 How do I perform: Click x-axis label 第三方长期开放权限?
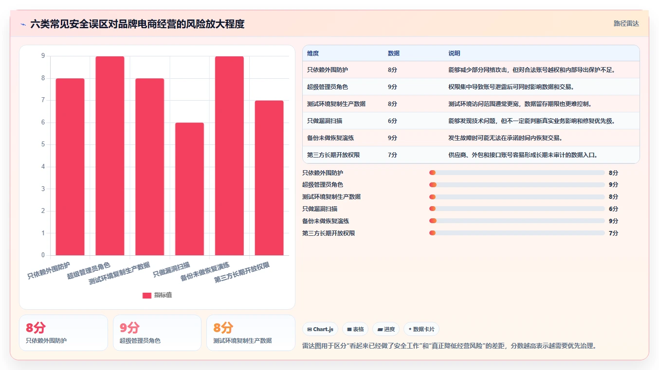coord(242,273)
